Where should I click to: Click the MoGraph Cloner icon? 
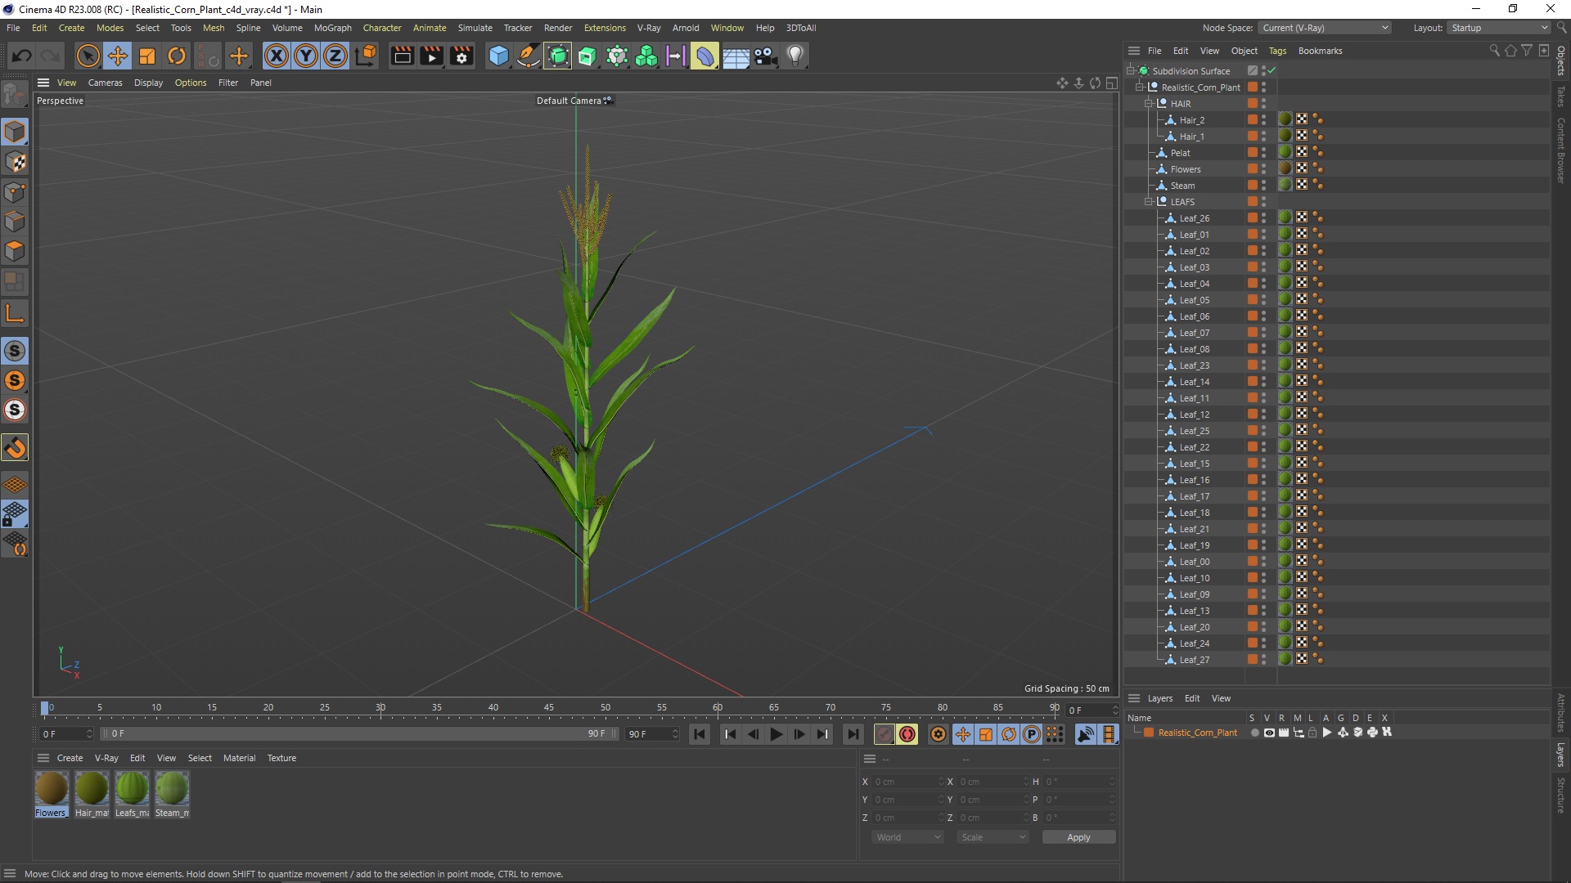(x=646, y=56)
